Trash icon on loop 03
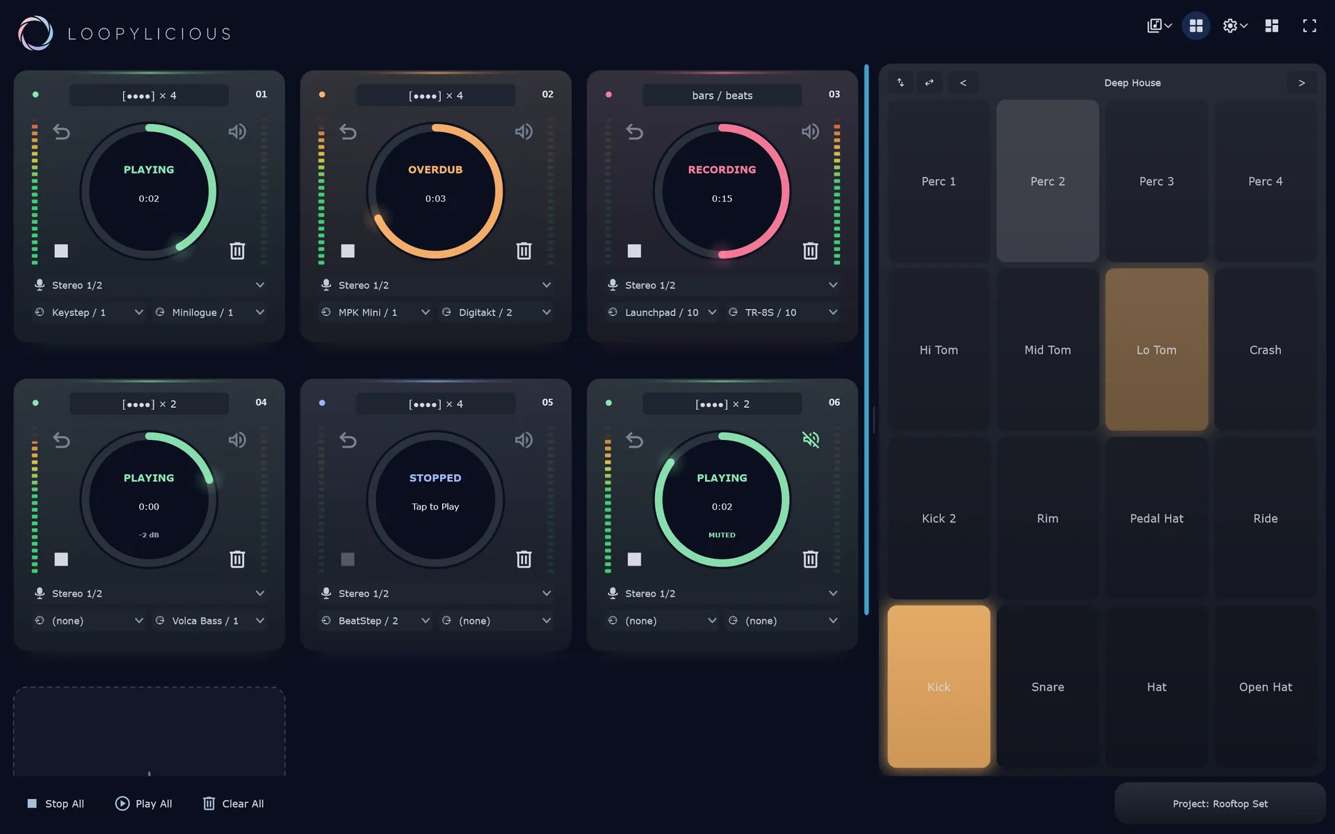Screen dimensions: 1335x834 [810, 251]
